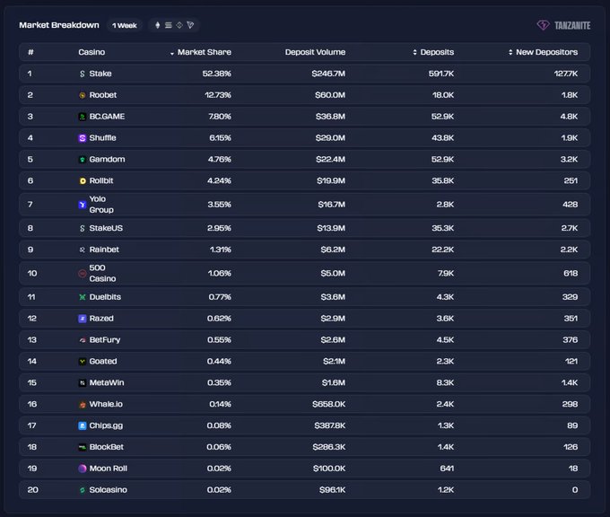The height and width of the screenshot is (517, 610).
Task: Click the Tanzanite logo
Action: tap(563, 25)
